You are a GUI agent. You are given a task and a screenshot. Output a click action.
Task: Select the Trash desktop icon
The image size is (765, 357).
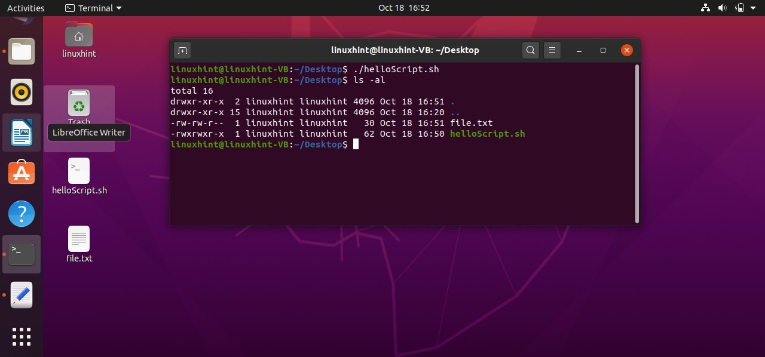(79, 107)
